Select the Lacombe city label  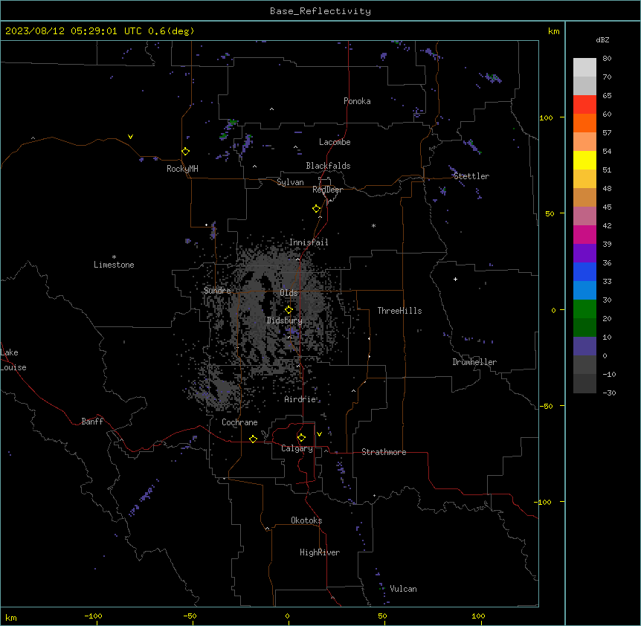coord(335,142)
